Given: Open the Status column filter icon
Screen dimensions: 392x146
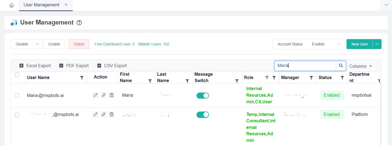Looking at the screenshot, I should pyautogui.click(x=342, y=78).
